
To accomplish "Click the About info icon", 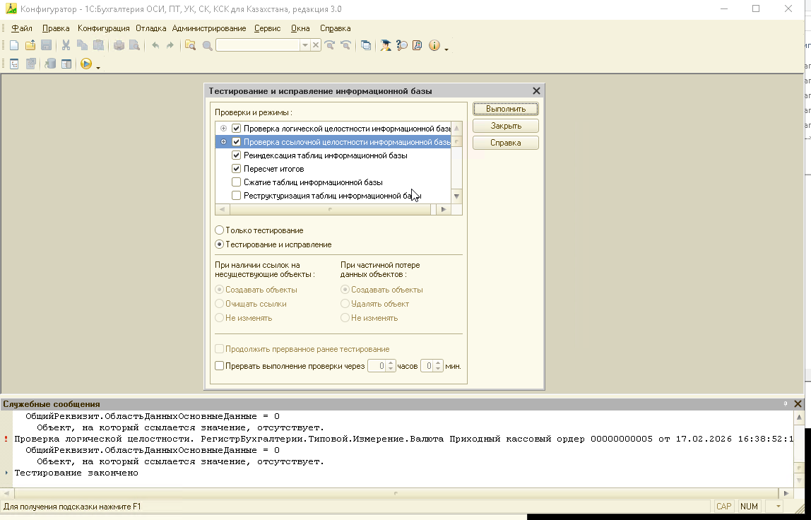I will 434,45.
